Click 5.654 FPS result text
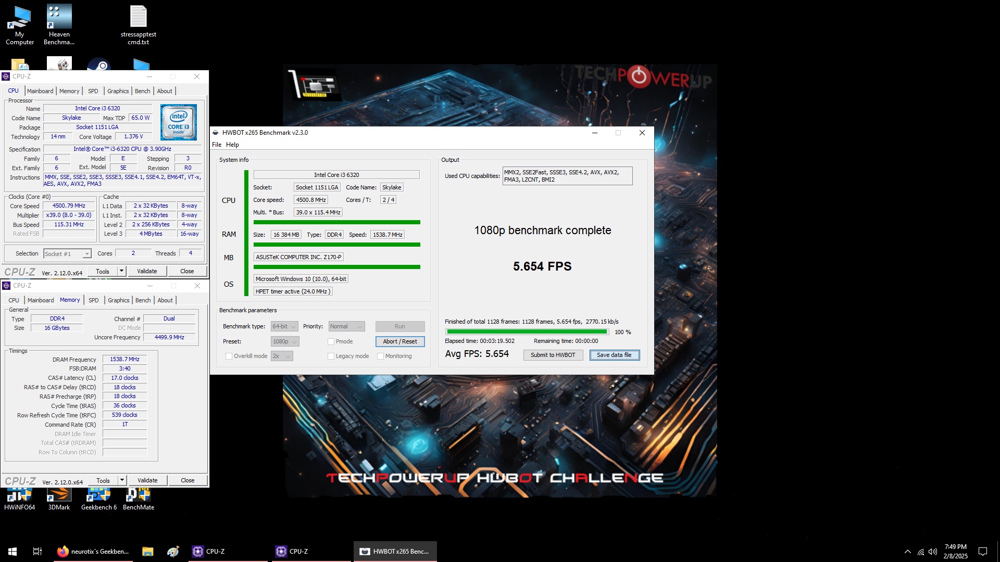Screen dimensions: 1000x562 pos(542,266)
